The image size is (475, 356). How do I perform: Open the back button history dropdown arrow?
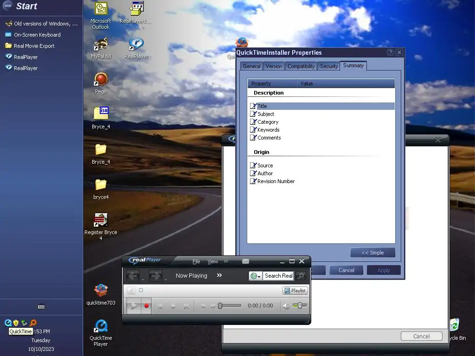143,280
